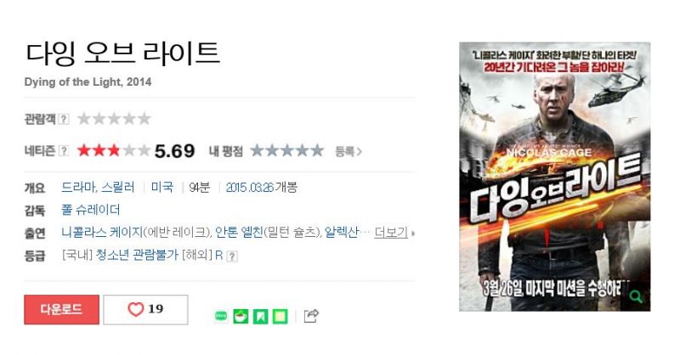The image size is (680, 355).
Task: Click the green bookmark share icon
Action: tap(261, 317)
